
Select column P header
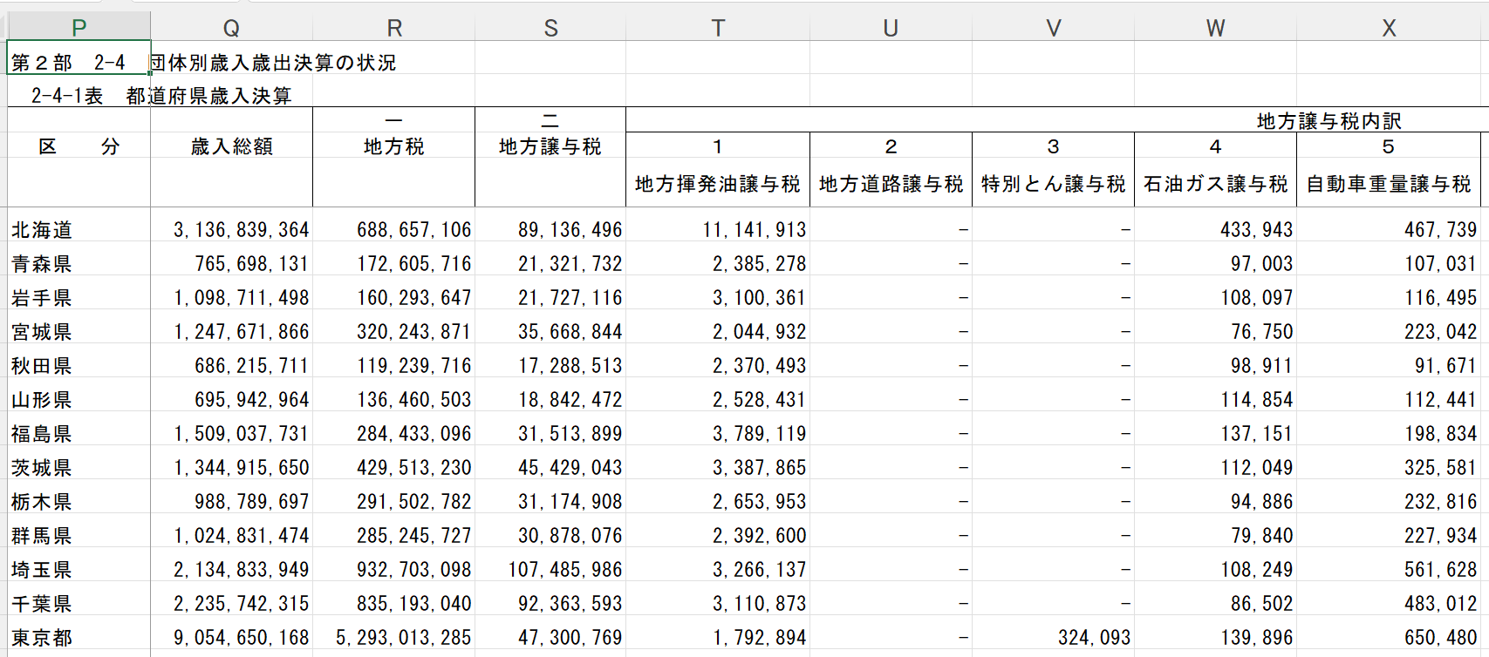79,27
